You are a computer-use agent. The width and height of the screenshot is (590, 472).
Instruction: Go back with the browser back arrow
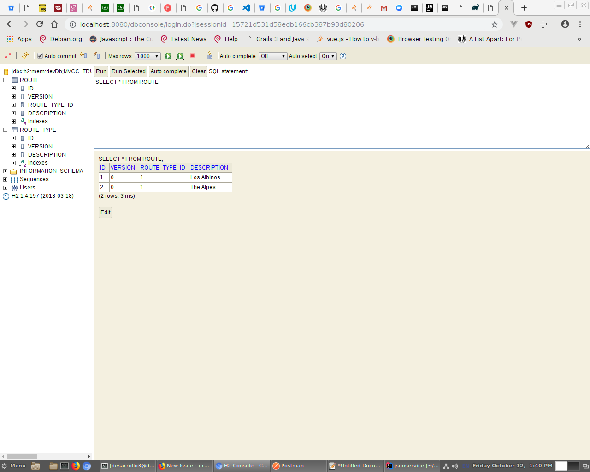(x=10, y=24)
